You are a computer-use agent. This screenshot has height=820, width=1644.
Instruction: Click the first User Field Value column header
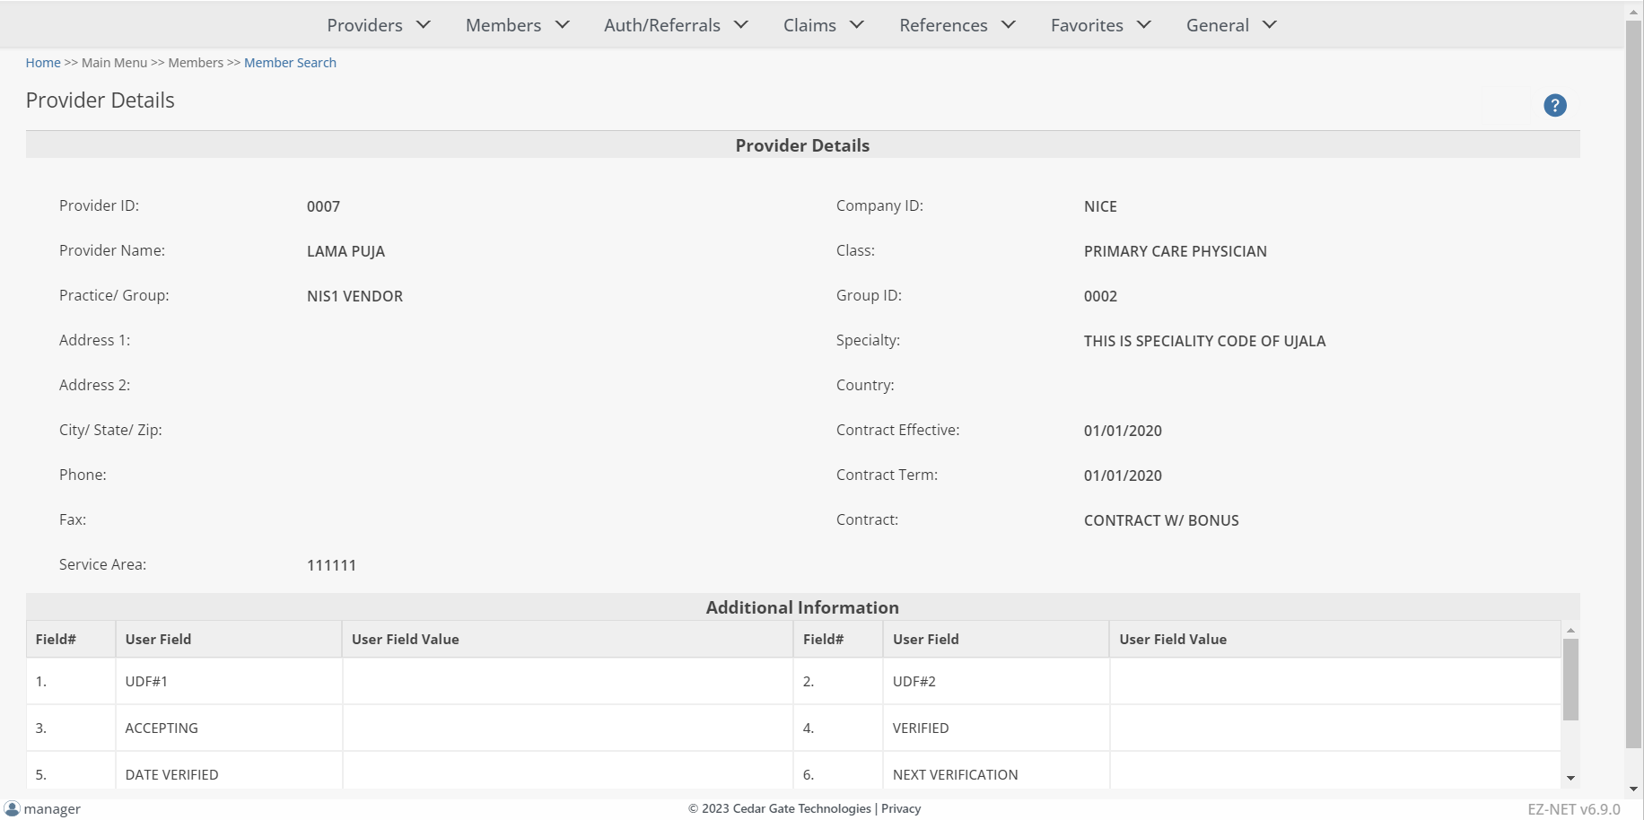tap(405, 640)
